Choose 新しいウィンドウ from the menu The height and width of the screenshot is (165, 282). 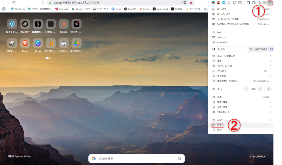224,14
